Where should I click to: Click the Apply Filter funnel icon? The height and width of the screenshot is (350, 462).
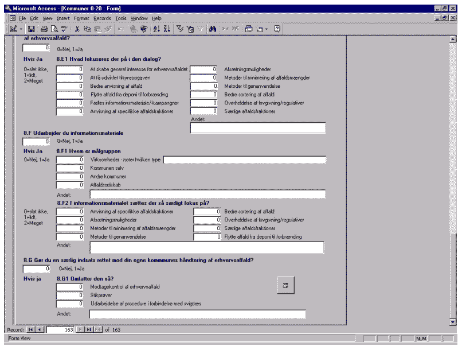tap(201, 29)
